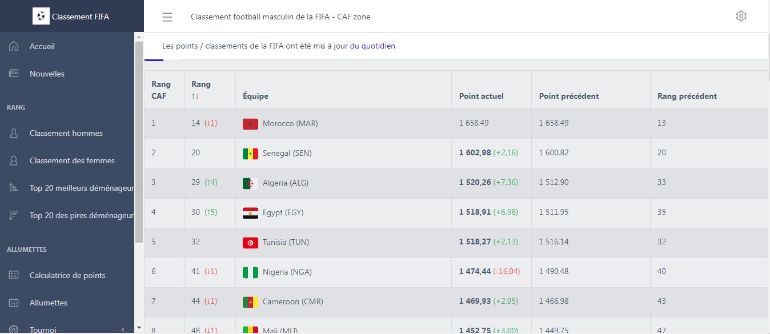Click the Point actuel column header

click(x=482, y=96)
